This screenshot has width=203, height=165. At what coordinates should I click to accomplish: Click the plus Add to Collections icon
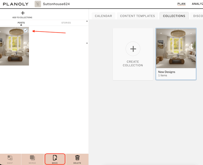[x=23, y=13]
